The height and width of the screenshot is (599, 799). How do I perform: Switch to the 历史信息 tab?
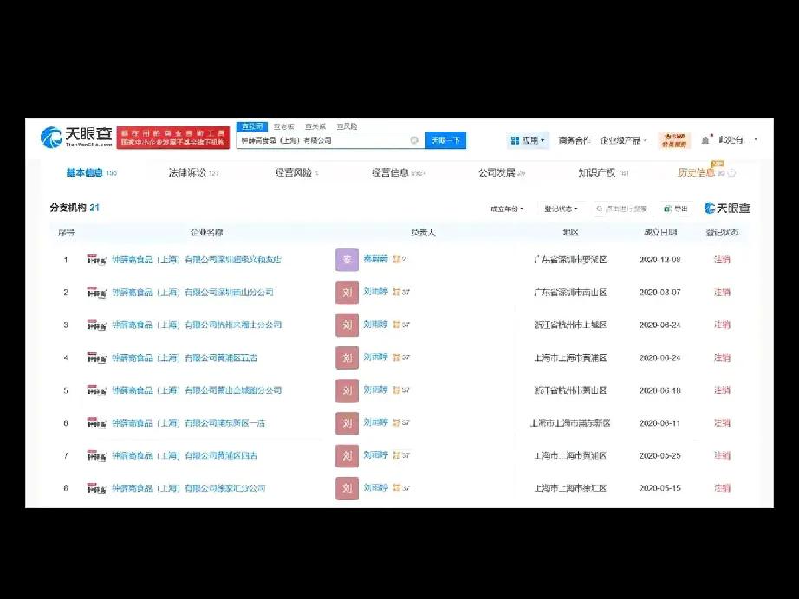[701, 173]
